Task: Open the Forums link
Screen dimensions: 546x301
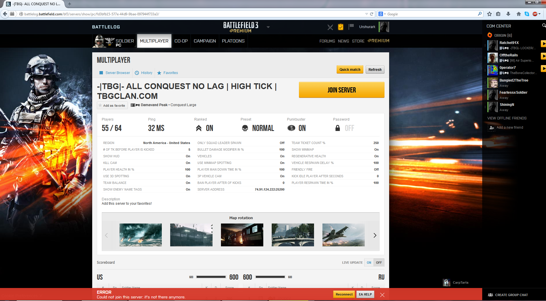Action: (x=327, y=41)
